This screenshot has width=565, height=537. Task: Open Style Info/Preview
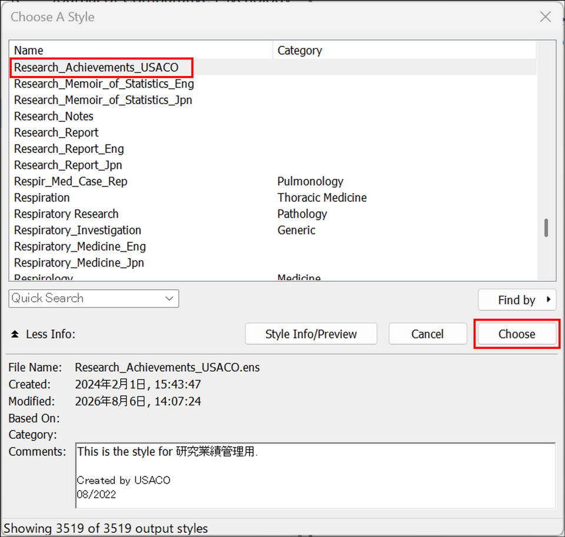pos(311,334)
